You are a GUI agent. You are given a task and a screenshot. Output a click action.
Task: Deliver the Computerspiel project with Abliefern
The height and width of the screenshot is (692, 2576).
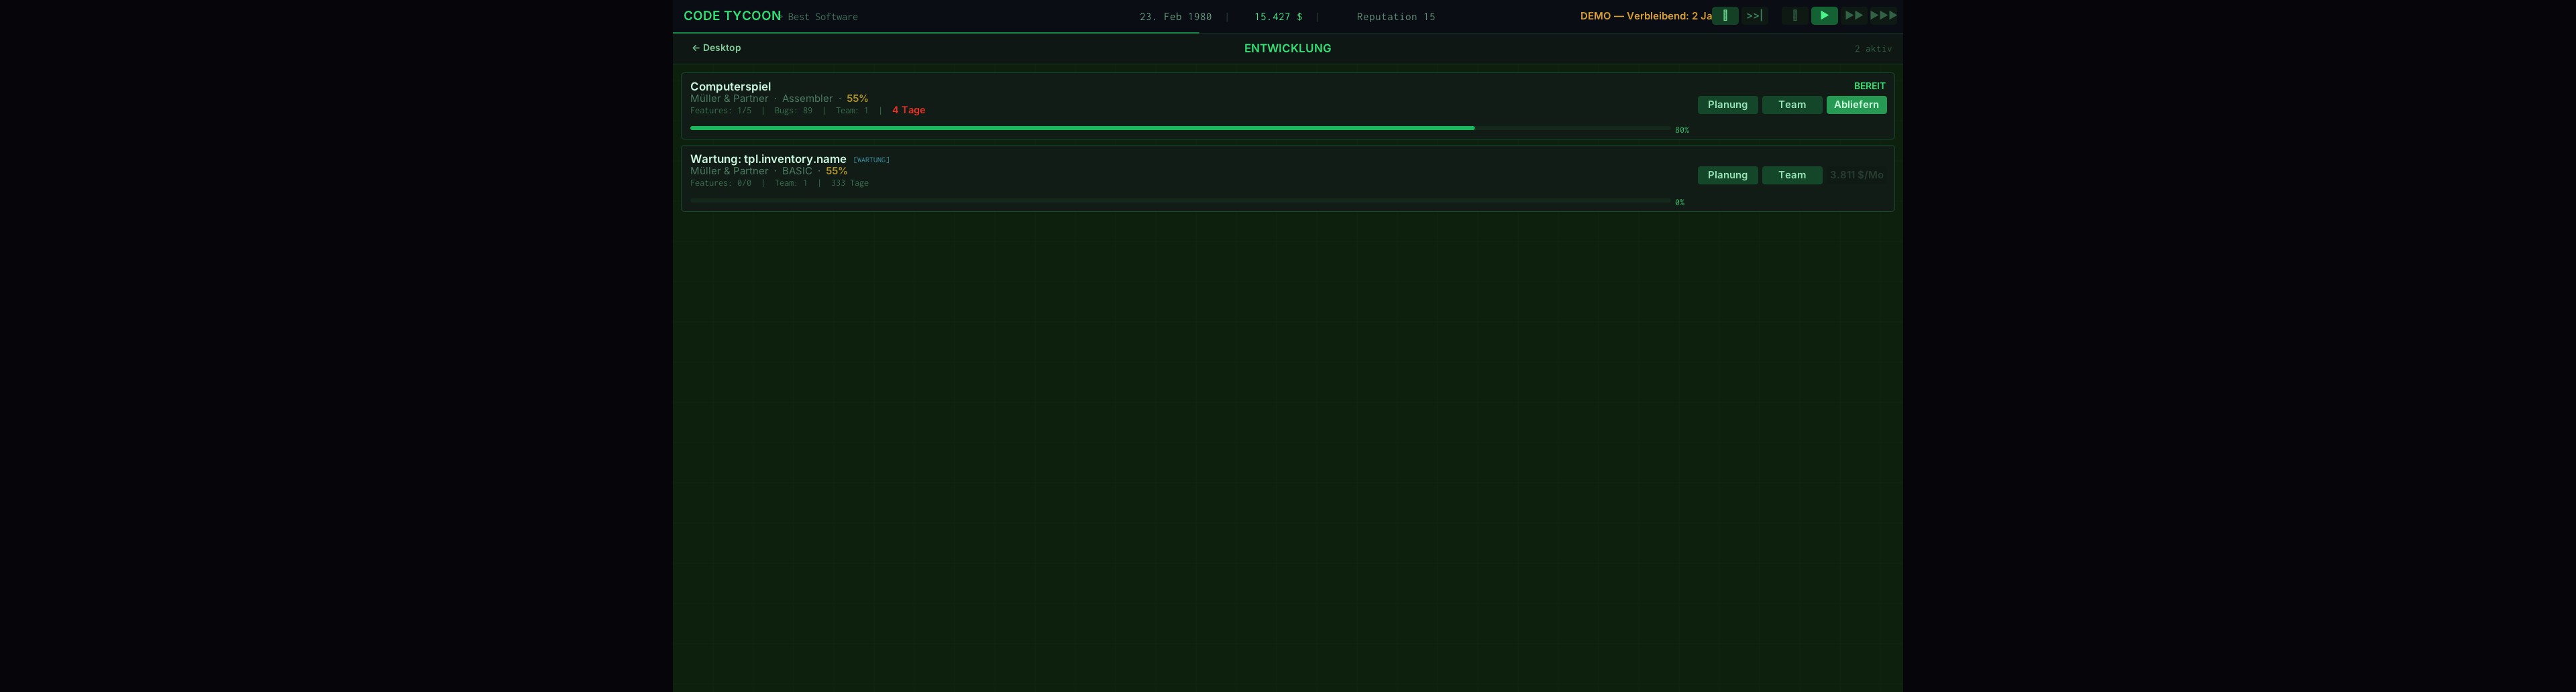tap(1855, 105)
